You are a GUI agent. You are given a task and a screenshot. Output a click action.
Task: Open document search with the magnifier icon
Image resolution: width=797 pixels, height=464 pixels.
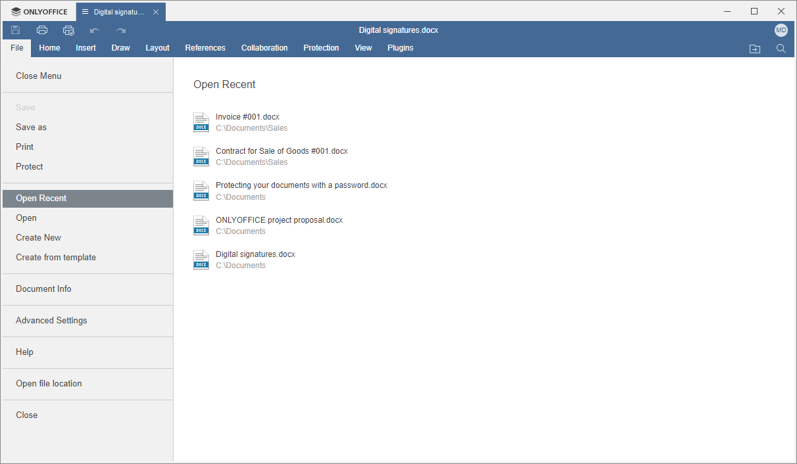[x=781, y=48]
